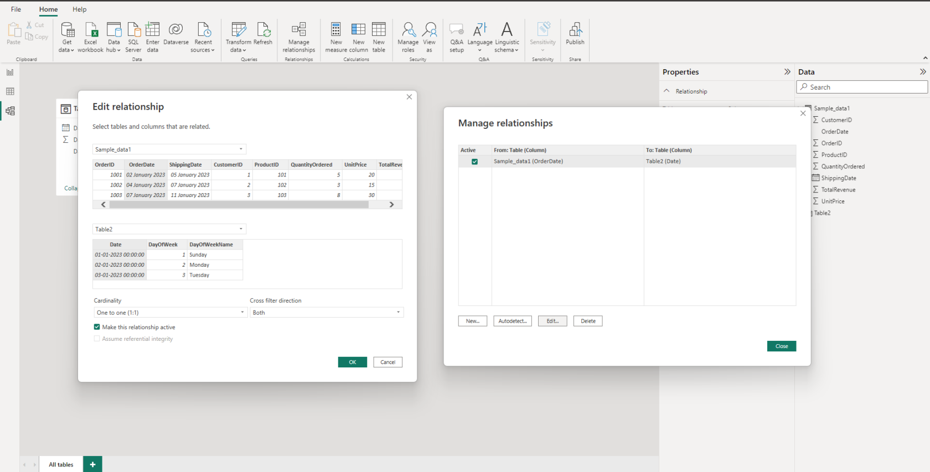Click OK in Edit relationship
This screenshot has height=472, width=930.
(x=353, y=362)
